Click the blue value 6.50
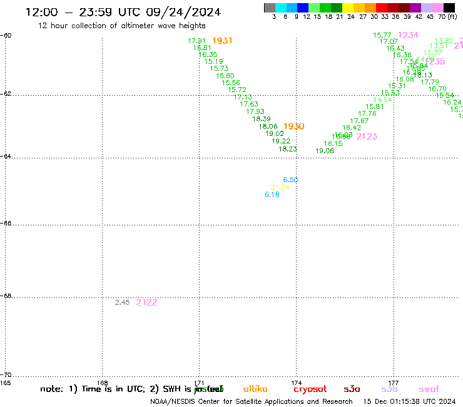The image size is (463, 407). [x=290, y=180]
